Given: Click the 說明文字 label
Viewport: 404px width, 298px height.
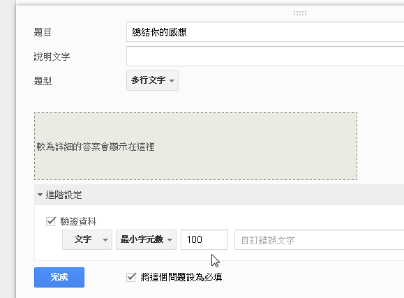Looking at the screenshot, I should [52, 57].
